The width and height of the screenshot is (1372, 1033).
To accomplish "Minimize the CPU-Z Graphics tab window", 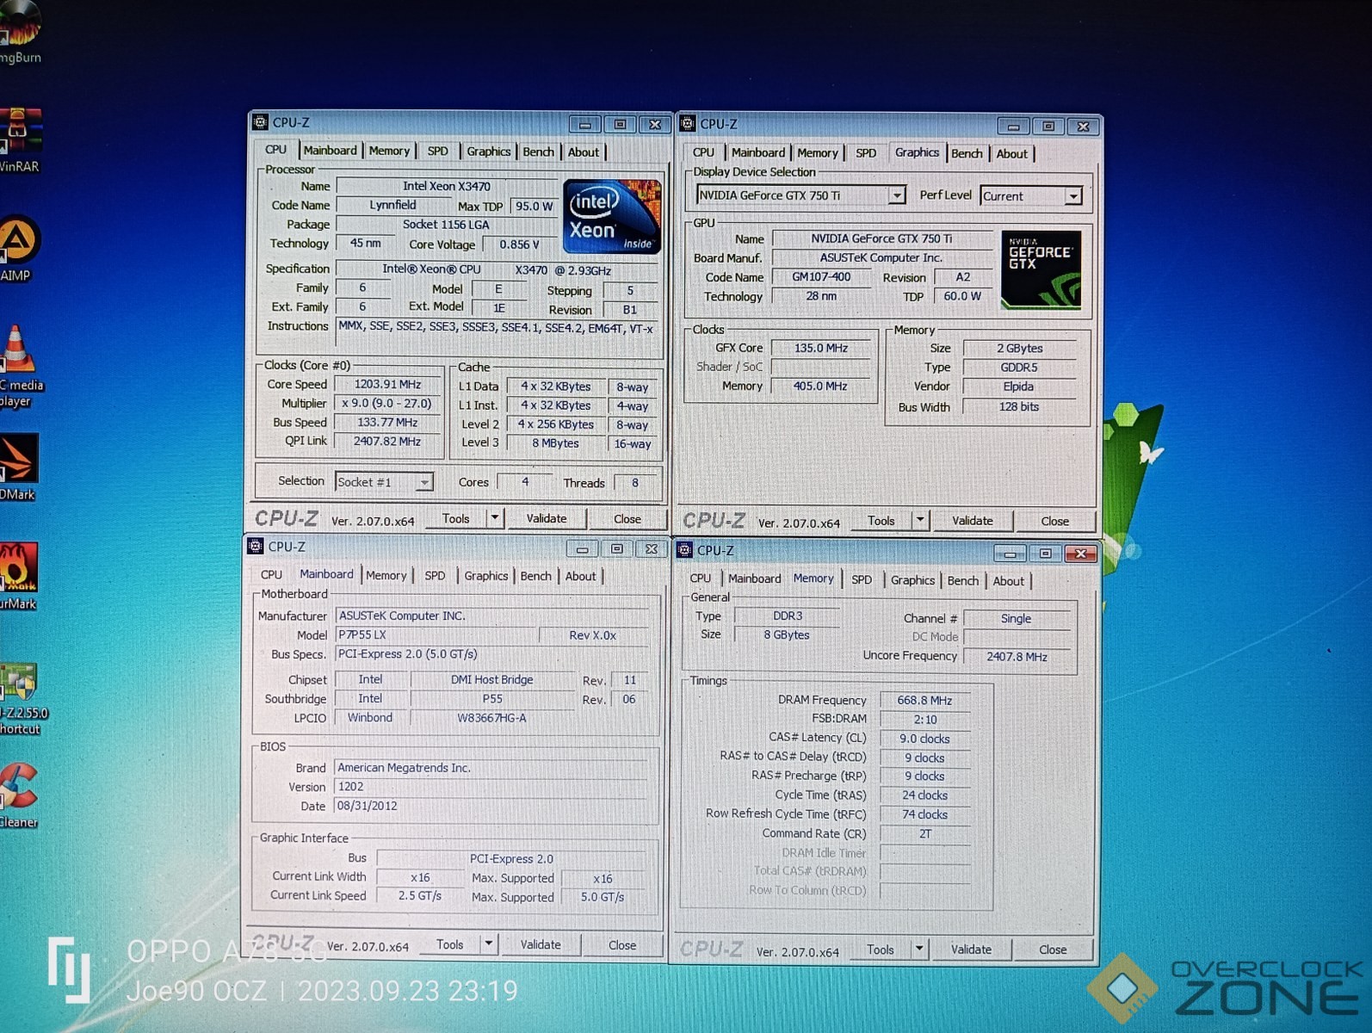I will (x=1013, y=127).
